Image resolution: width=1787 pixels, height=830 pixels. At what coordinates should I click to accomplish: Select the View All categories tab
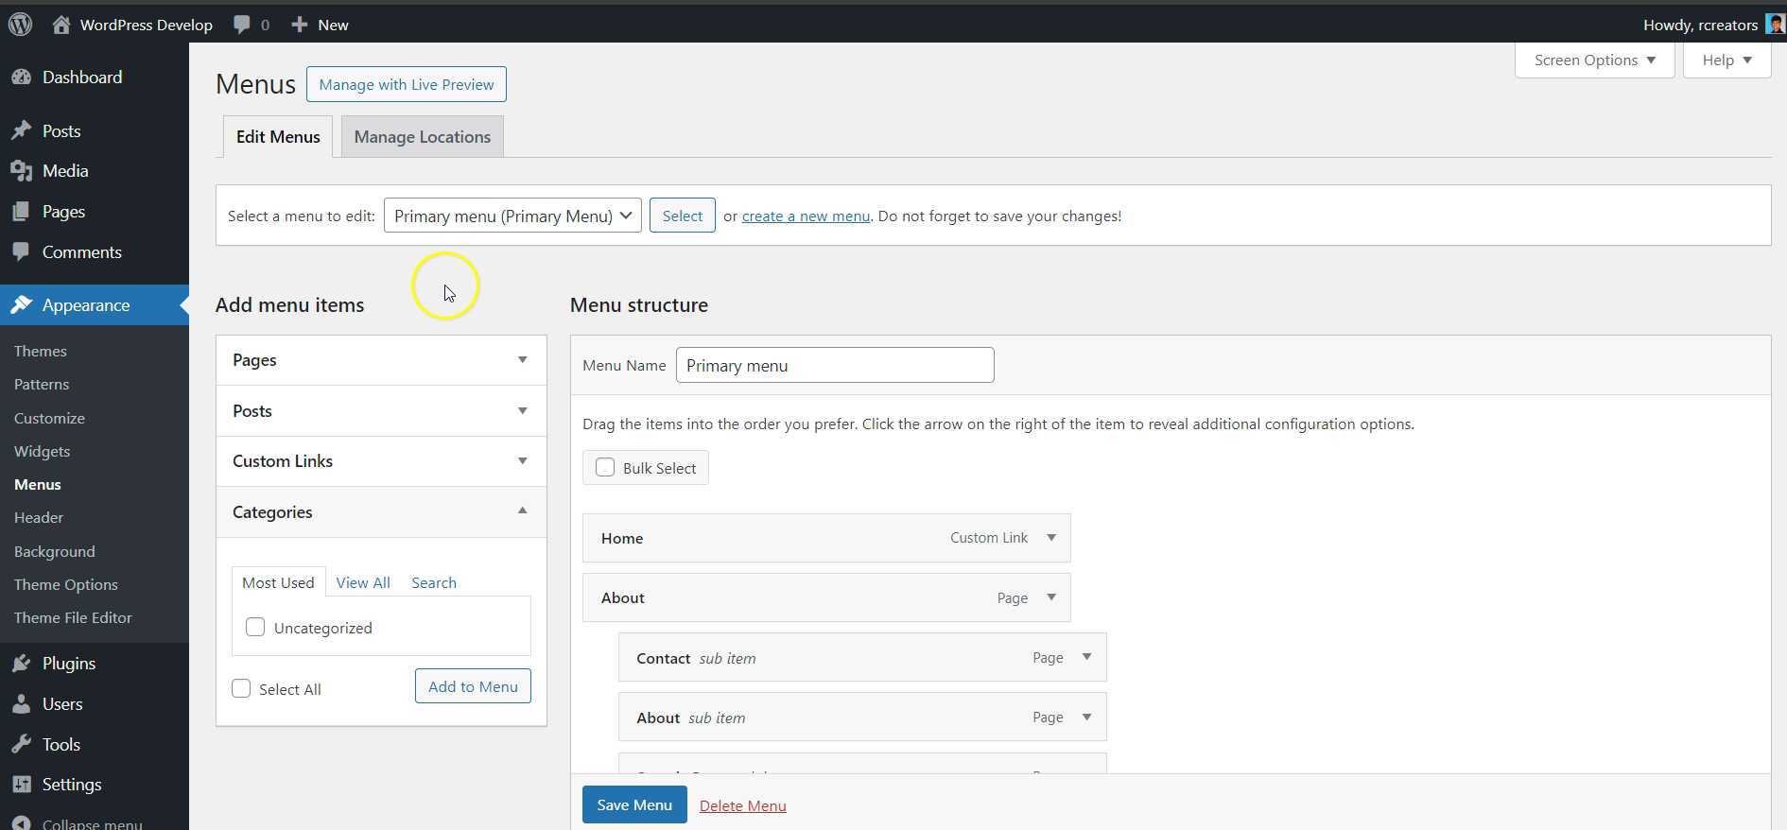coord(363,582)
